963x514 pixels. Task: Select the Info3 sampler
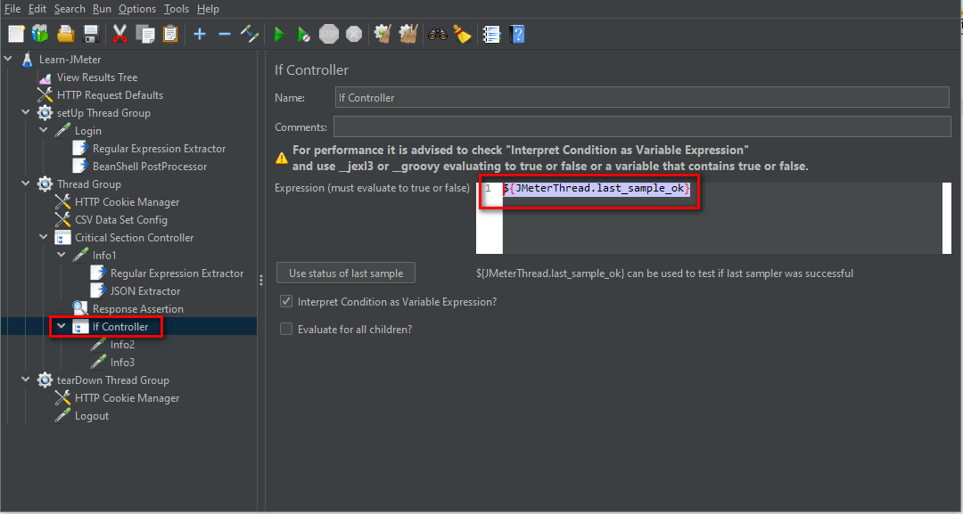click(x=122, y=362)
